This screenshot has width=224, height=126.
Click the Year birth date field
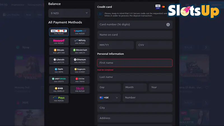tap(161, 87)
